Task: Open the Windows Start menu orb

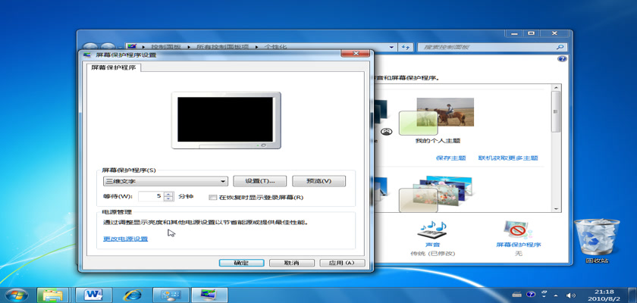Action: point(16,294)
